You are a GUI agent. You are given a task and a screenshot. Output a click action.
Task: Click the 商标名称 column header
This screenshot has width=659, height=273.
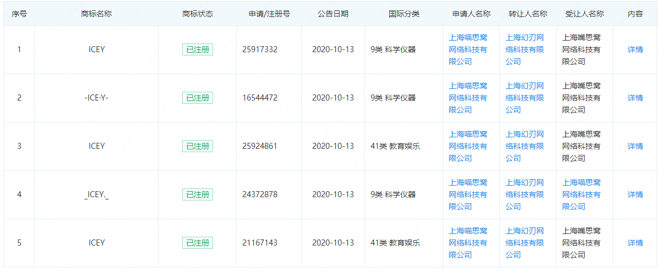pyautogui.click(x=96, y=14)
